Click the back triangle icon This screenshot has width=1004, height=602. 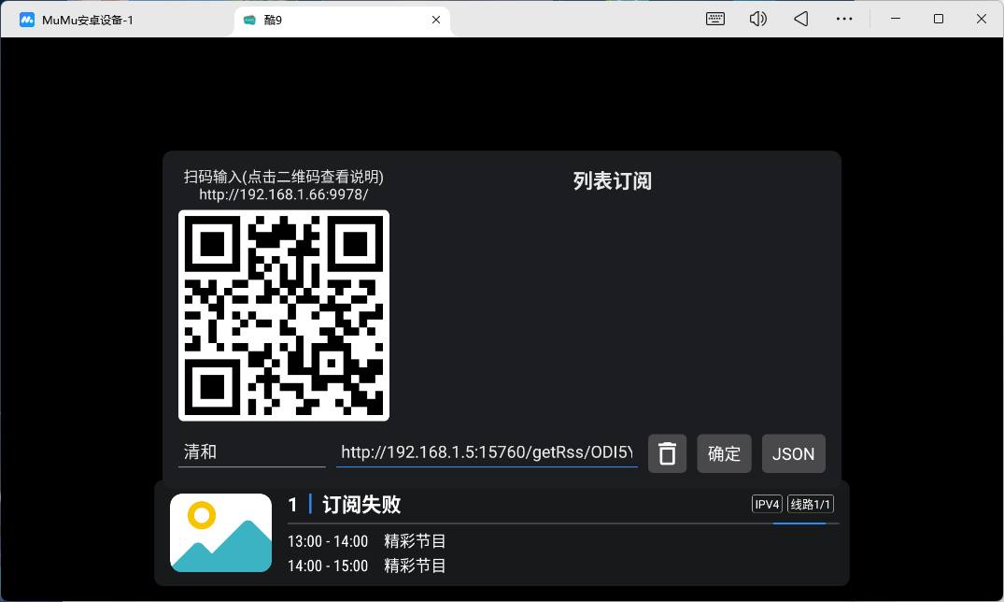801,19
